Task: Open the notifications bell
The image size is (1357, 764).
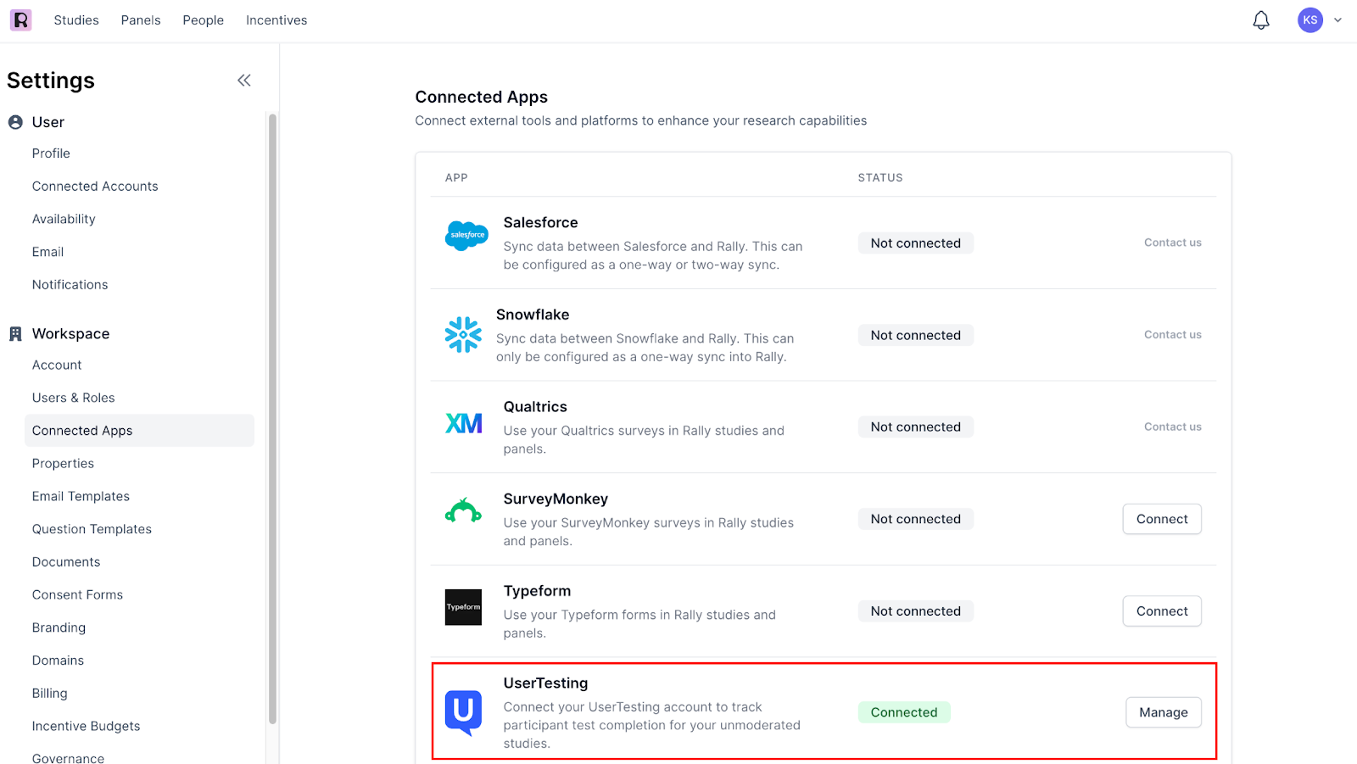Action: pyautogui.click(x=1261, y=20)
